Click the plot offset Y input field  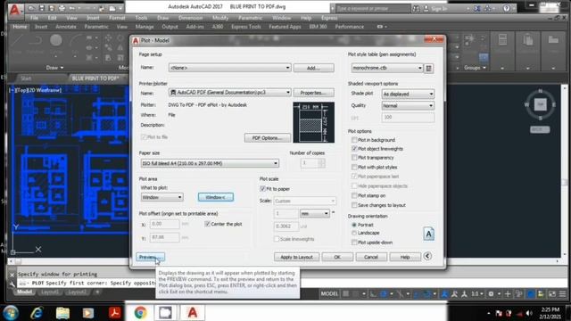pos(164,238)
